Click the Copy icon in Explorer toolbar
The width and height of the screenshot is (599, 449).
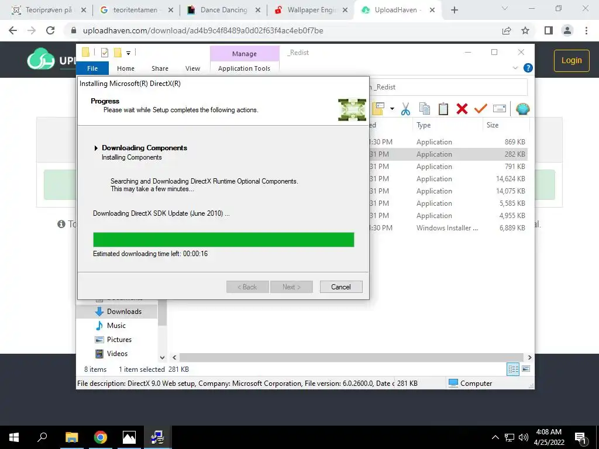[x=425, y=109]
